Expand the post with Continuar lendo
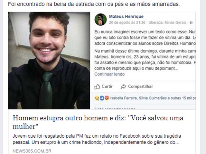Viewport: 206px width, 154px height. [x=109, y=74]
